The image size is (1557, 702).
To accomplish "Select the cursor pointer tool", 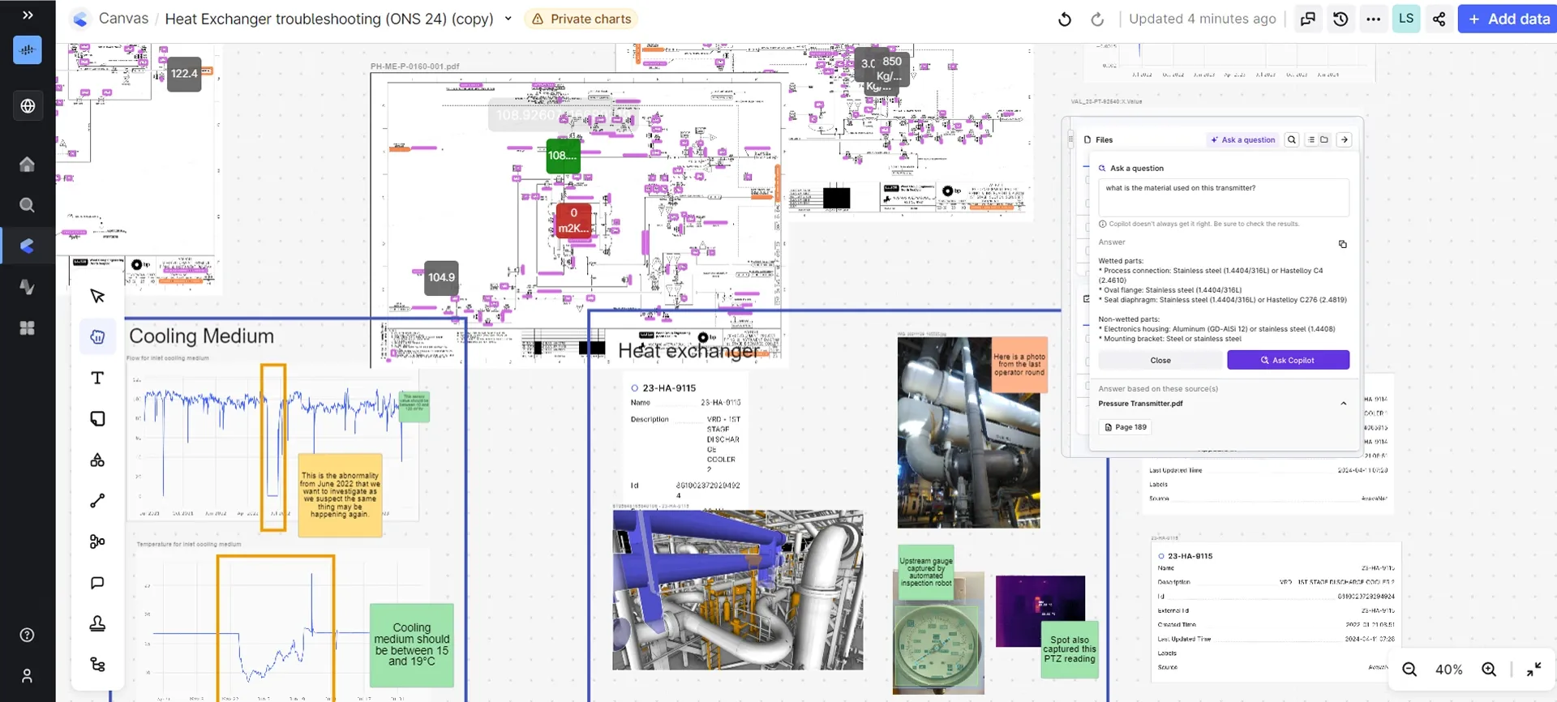I will pyautogui.click(x=97, y=296).
